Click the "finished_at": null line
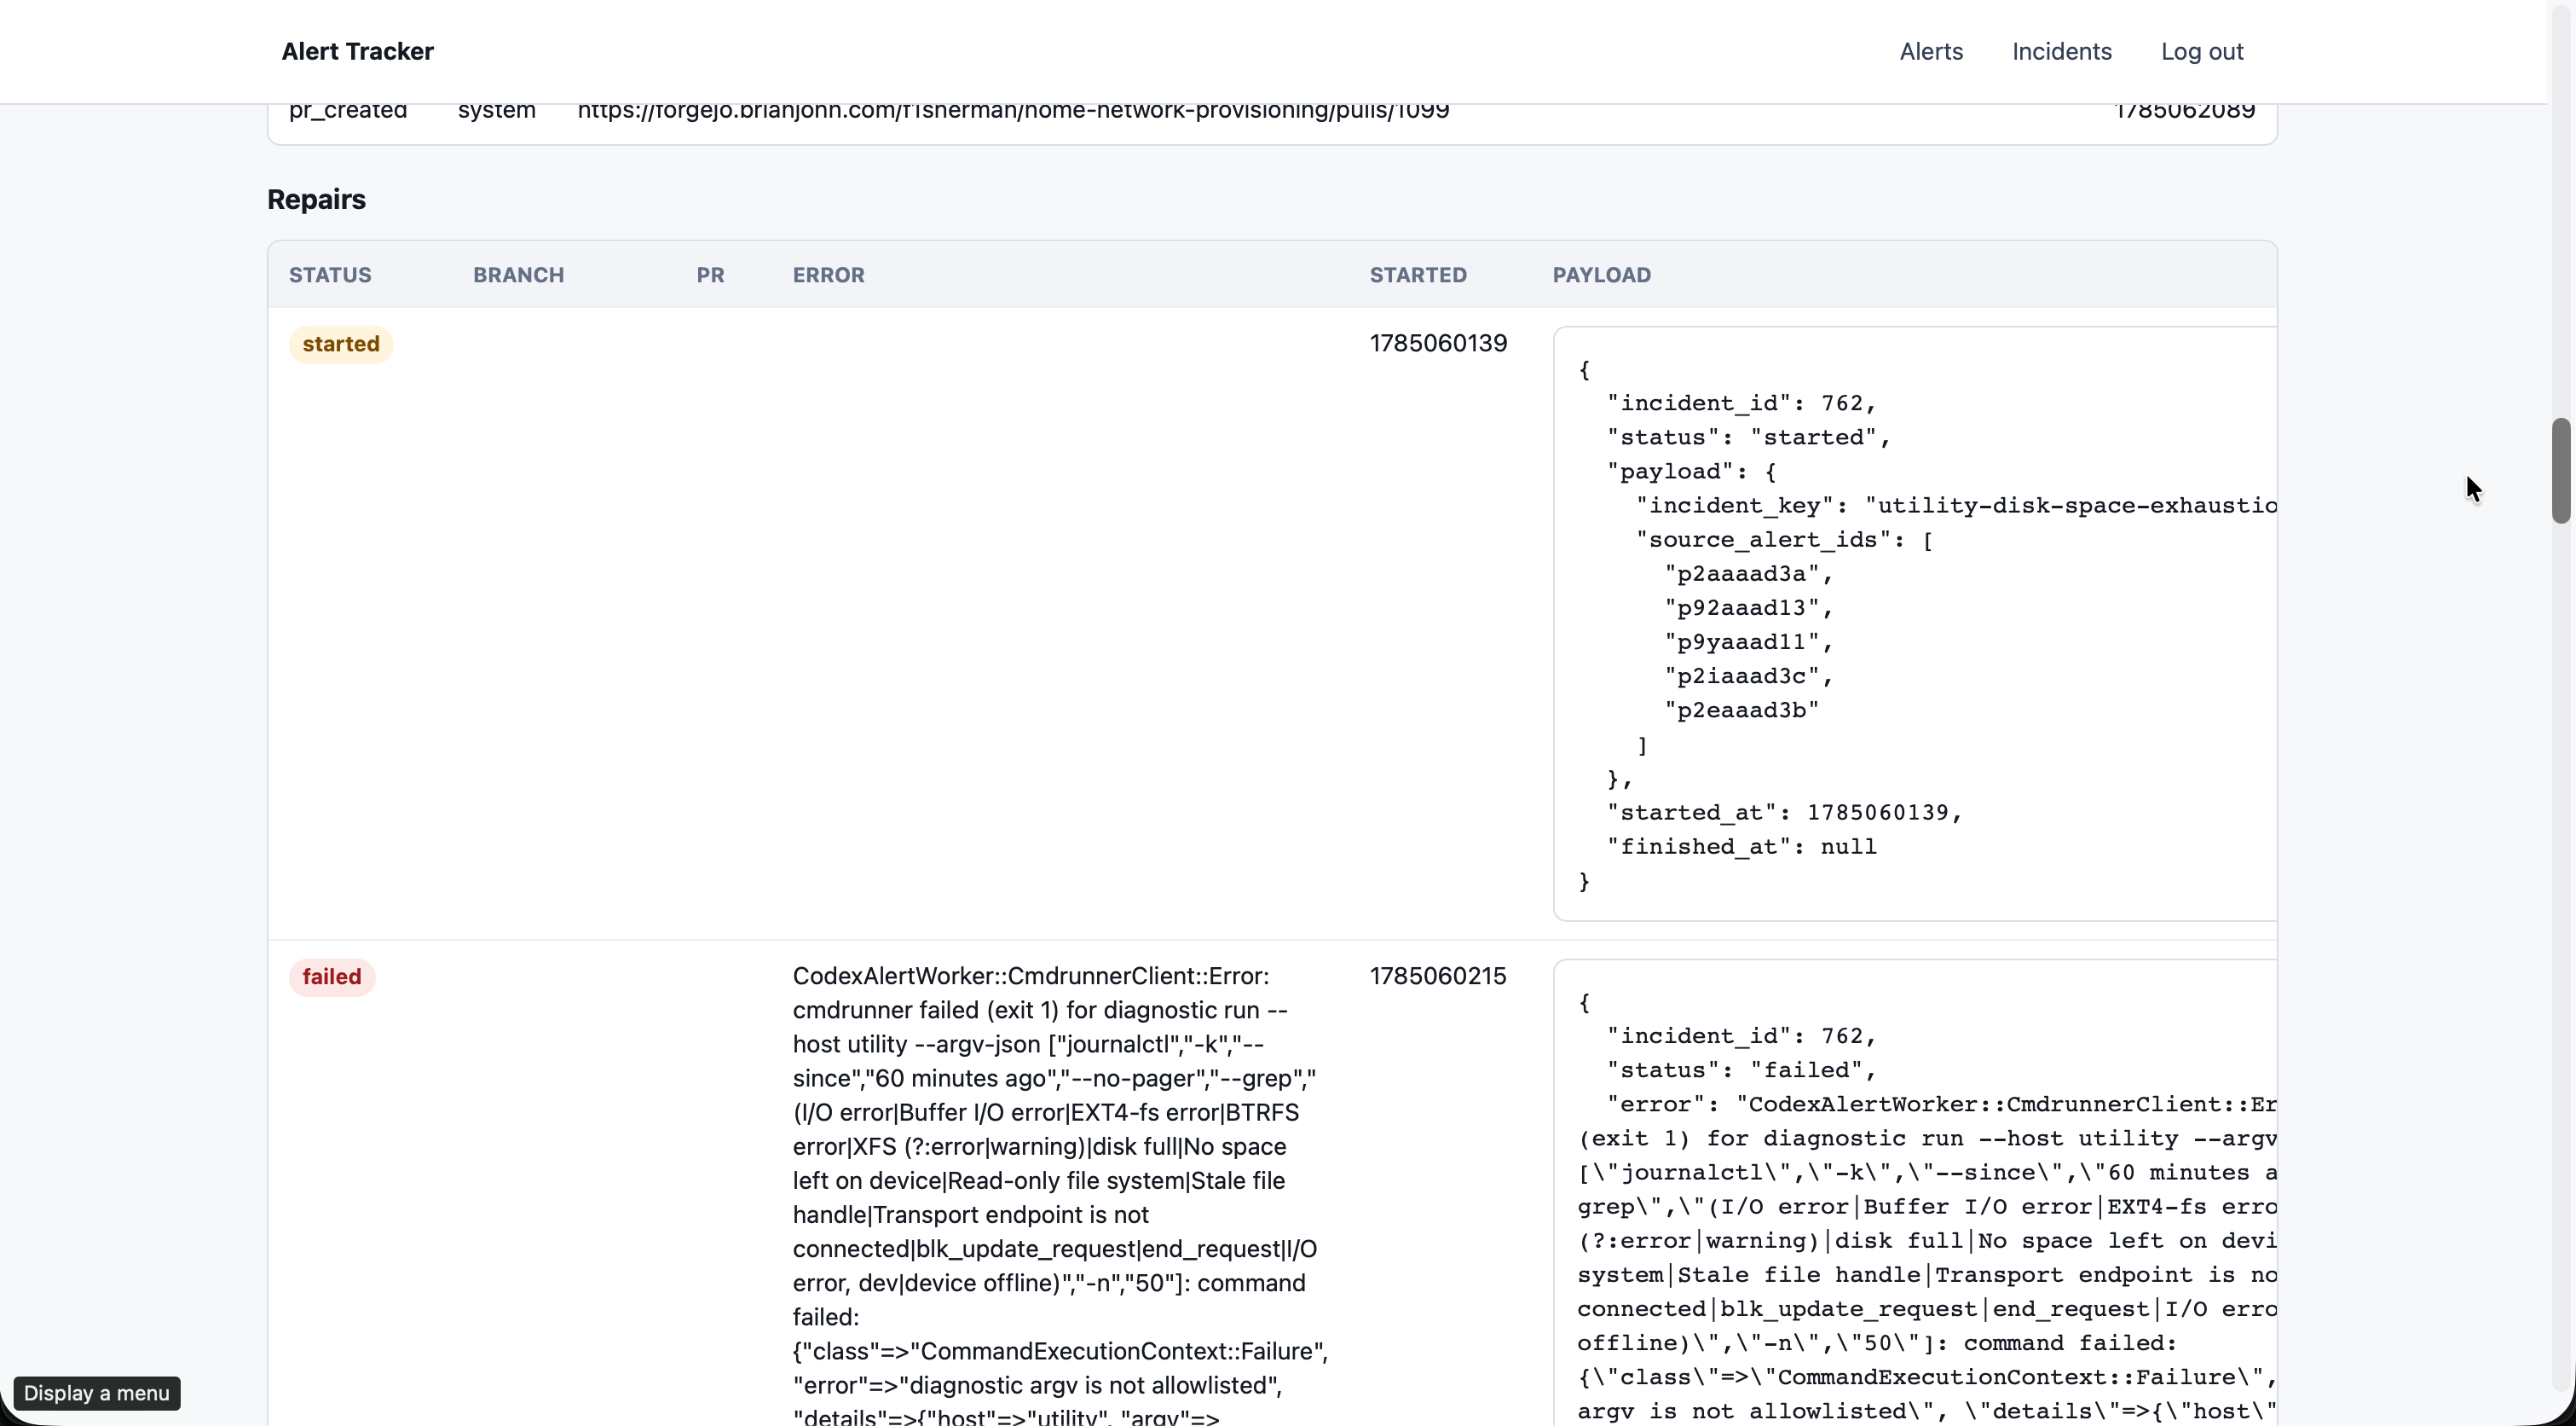 [x=1742, y=847]
